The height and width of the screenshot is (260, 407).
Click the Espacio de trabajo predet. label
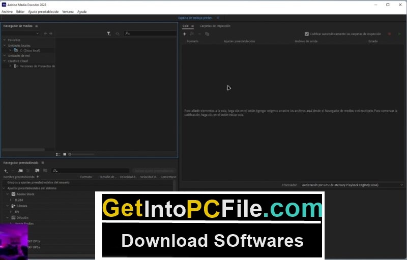click(195, 18)
